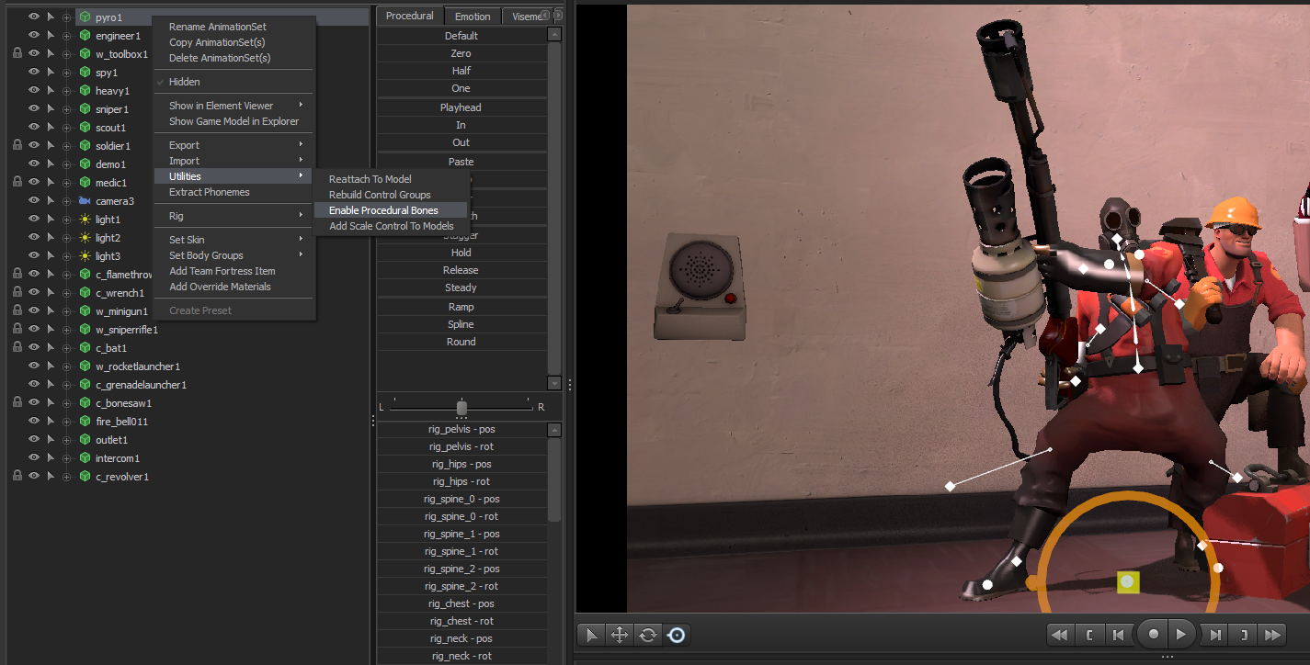Select the rig_pelvis - pos control
Image resolution: width=1310 pixels, height=665 pixels.
(461, 429)
